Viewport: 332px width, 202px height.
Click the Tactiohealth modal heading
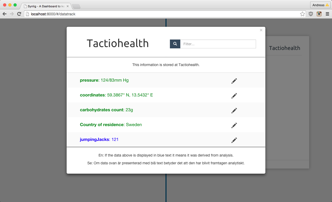[x=118, y=43]
